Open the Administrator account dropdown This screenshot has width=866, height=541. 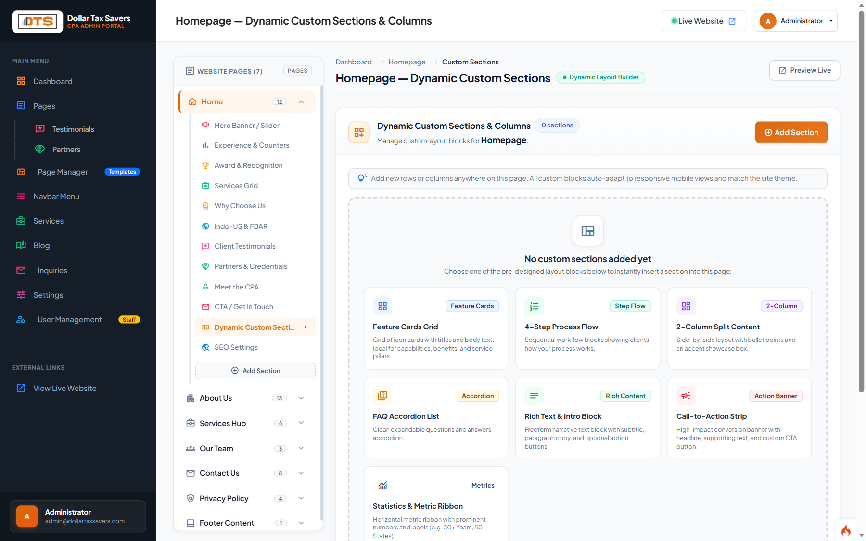[796, 21]
